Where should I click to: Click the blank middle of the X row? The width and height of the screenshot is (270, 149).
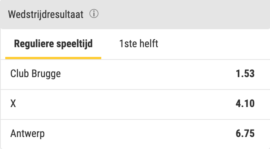(126, 104)
